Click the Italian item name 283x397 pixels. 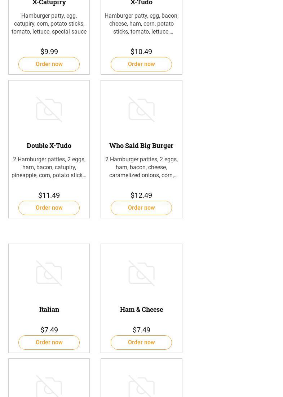[x=49, y=309]
